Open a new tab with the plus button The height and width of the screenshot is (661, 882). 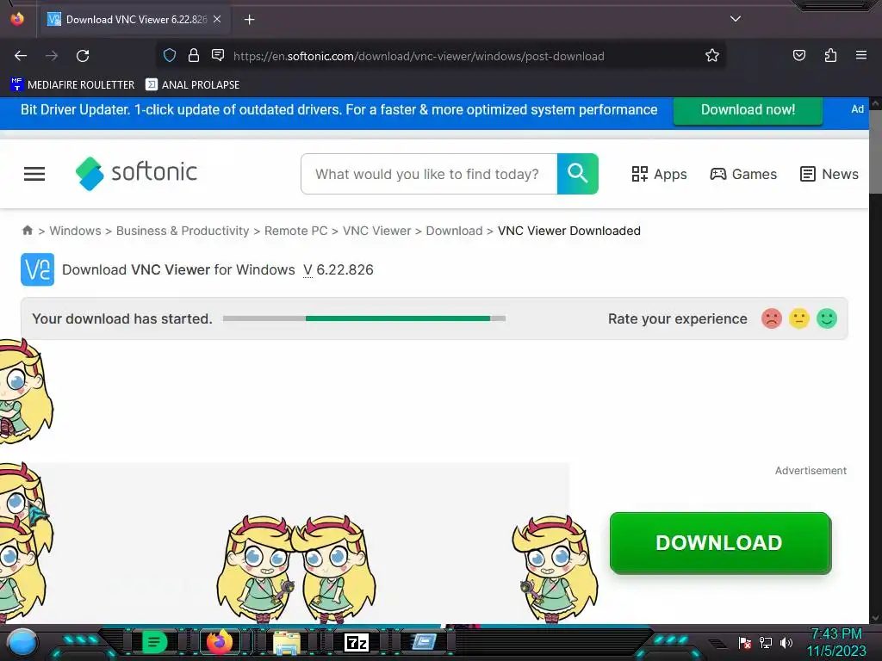click(x=249, y=20)
